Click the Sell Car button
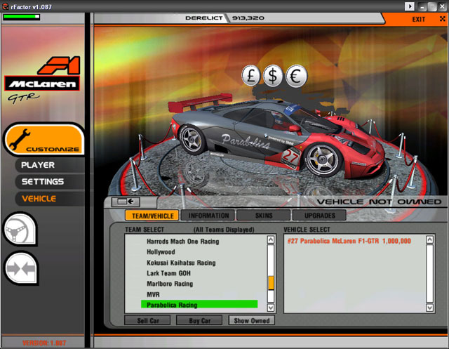The image size is (449, 349). pyautogui.click(x=148, y=320)
